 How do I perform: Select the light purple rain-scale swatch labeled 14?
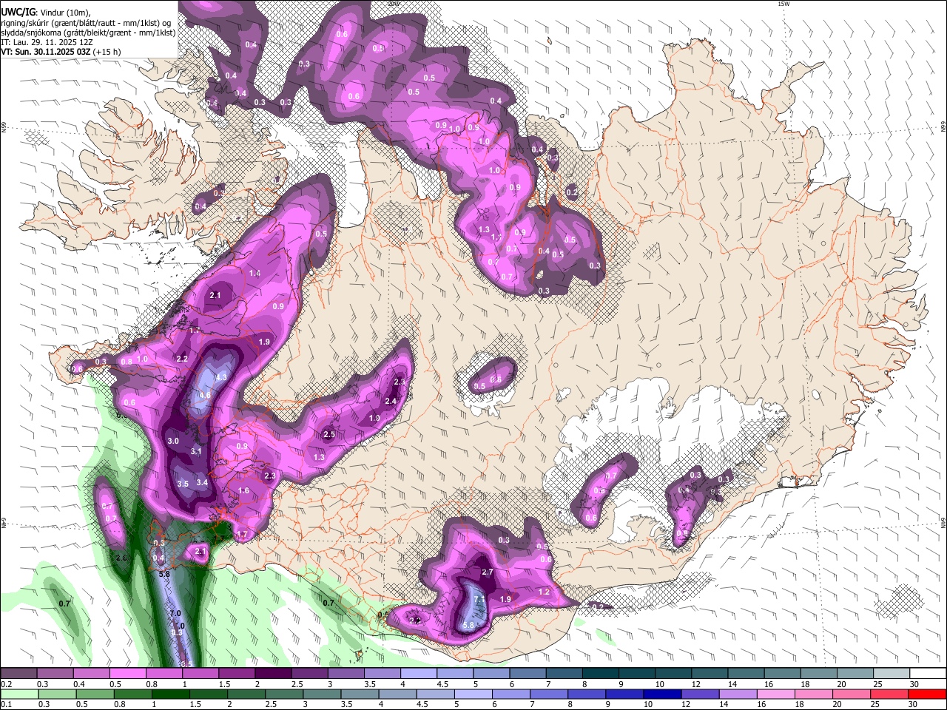pos(738,694)
